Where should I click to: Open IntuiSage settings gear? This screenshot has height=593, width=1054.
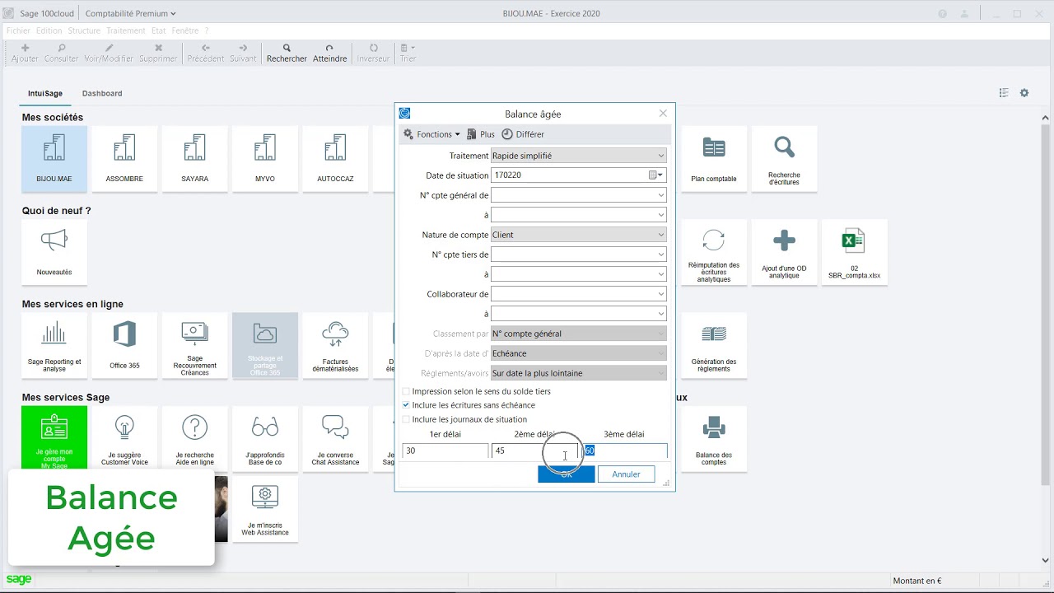[1024, 93]
